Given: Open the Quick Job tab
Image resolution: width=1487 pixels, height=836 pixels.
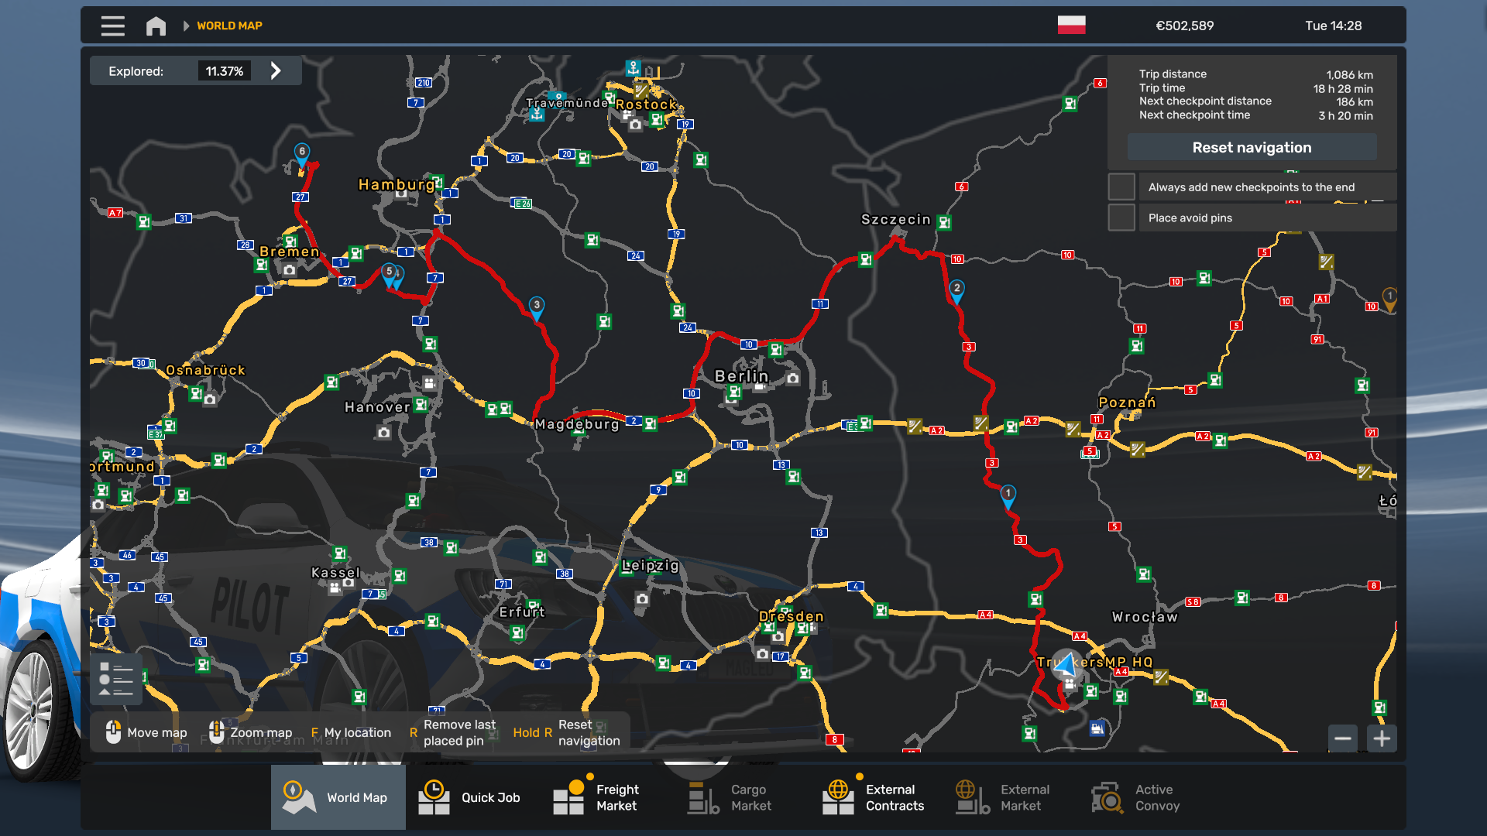Looking at the screenshot, I should (x=472, y=797).
